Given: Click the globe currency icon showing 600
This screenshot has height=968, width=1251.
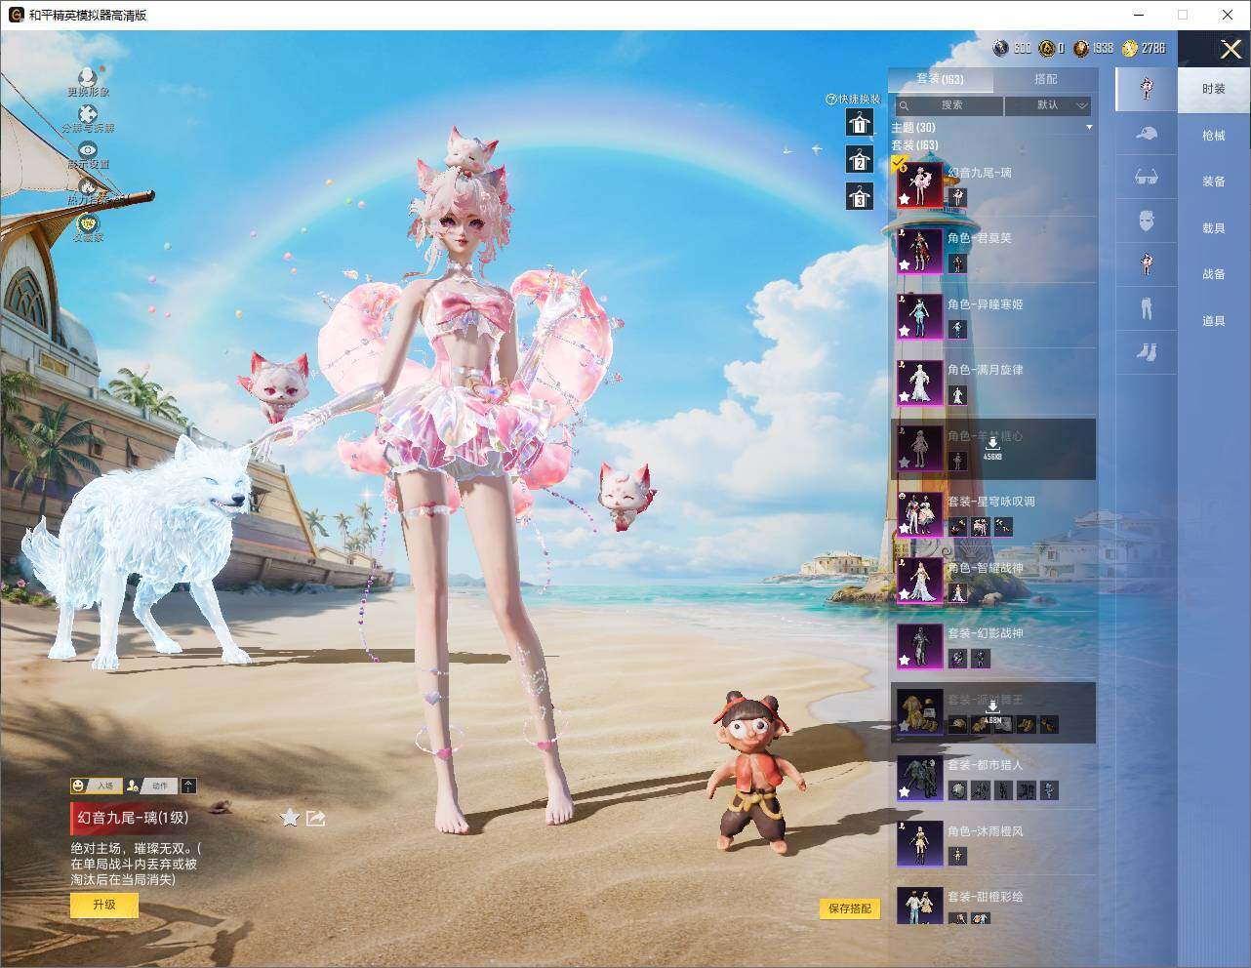Looking at the screenshot, I should (1001, 48).
